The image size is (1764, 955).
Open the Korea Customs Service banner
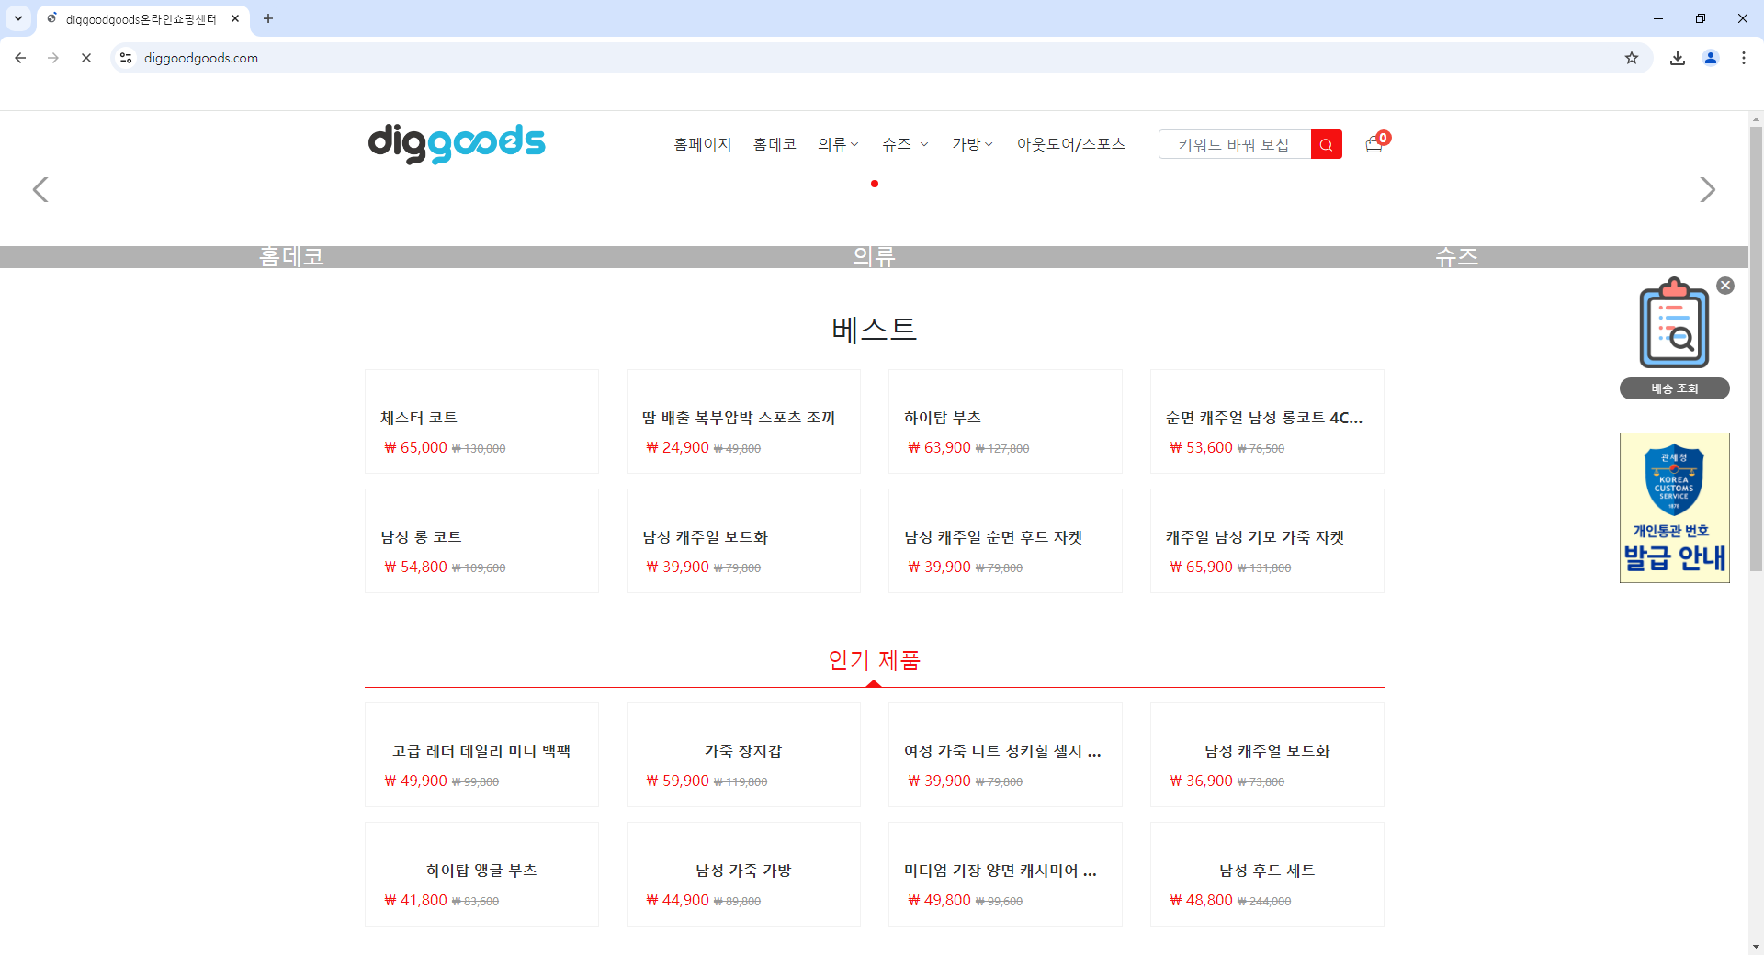click(1674, 508)
